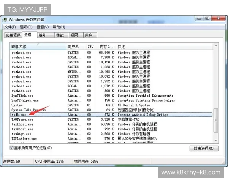The width and height of the screenshot is (228, 182).
Task: Switch to the 服务 tab
Action: pyautogui.click(x=46, y=35)
